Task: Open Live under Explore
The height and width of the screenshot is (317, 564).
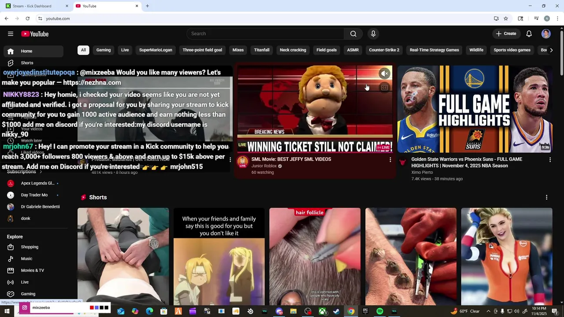Action: [x=33, y=282]
